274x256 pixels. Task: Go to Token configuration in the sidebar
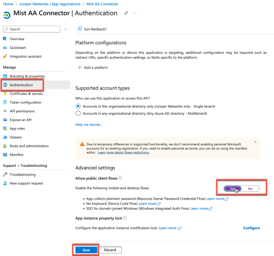tap(25, 102)
